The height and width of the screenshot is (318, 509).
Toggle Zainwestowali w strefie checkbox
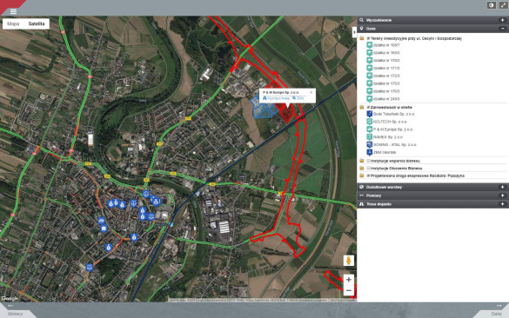(x=368, y=107)
